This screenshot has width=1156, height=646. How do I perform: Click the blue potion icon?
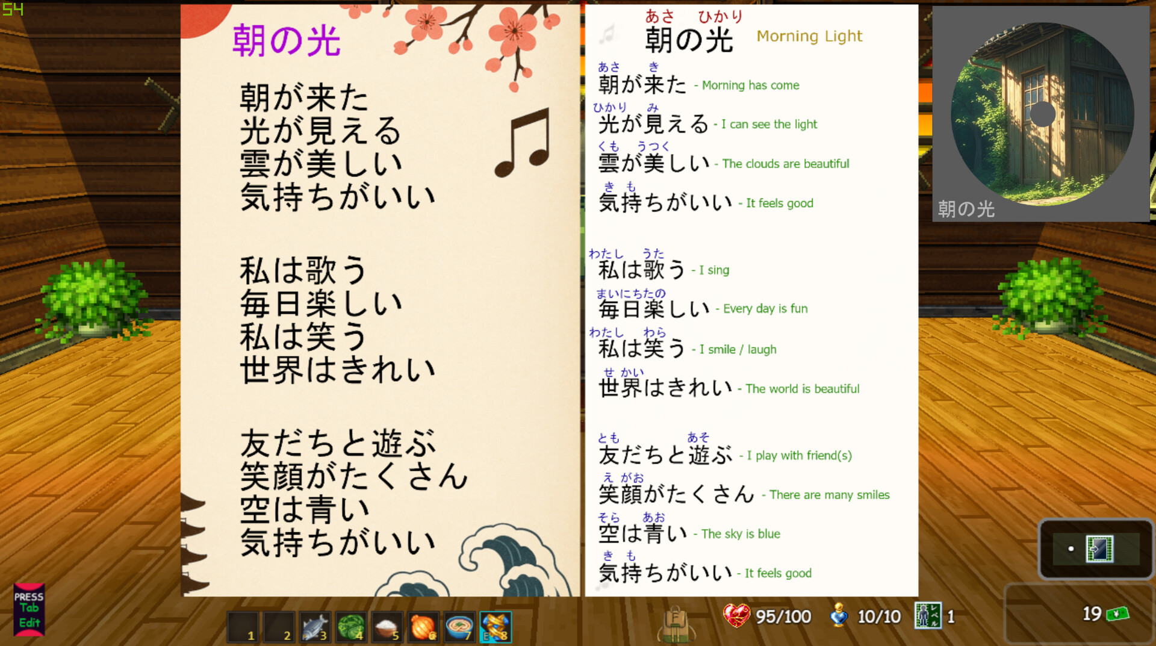pos(838,616)
